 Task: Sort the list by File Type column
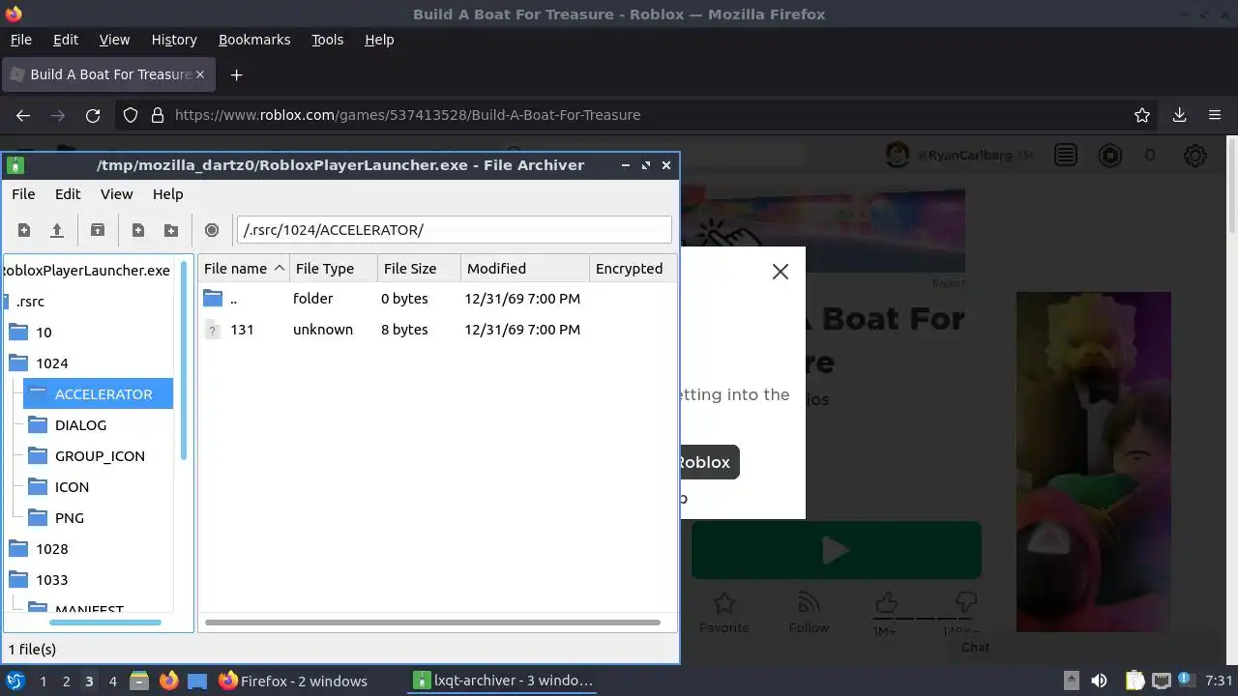334,269
